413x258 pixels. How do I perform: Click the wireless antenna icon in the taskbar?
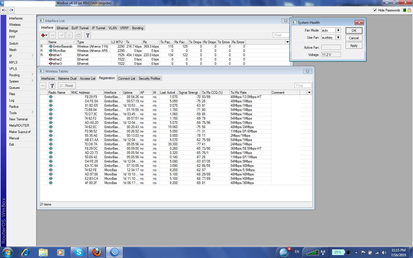click(323, 253)
